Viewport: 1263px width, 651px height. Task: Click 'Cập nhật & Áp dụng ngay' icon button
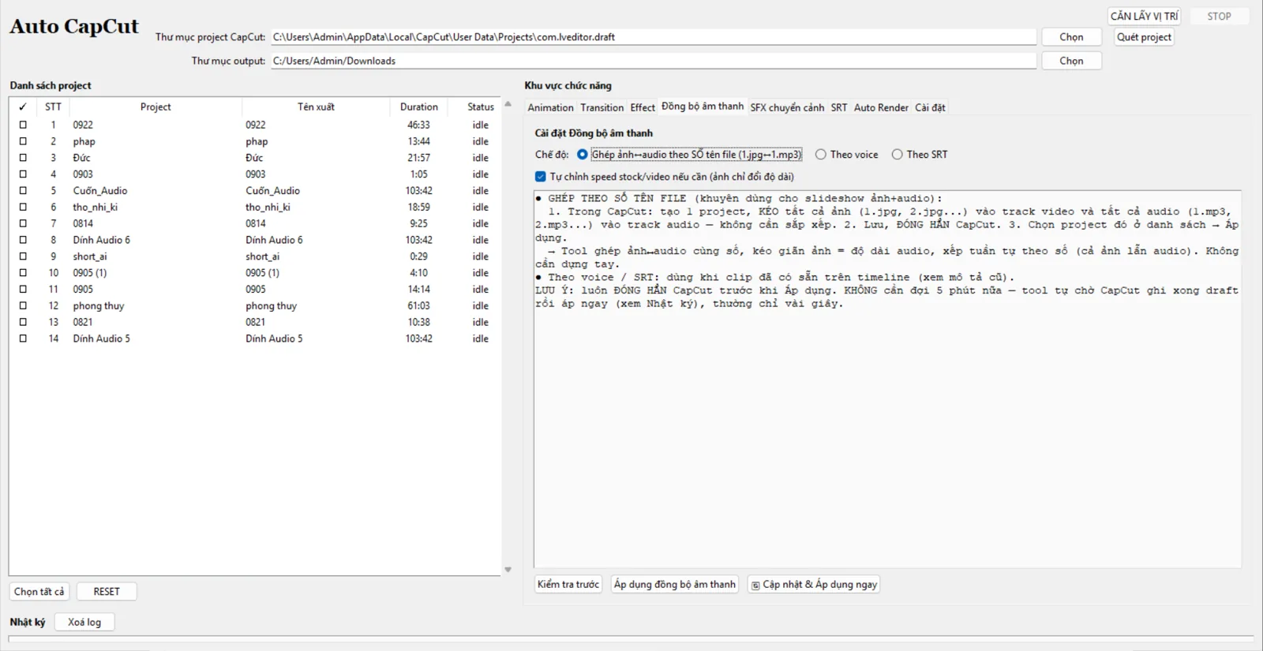click(814, 585)
